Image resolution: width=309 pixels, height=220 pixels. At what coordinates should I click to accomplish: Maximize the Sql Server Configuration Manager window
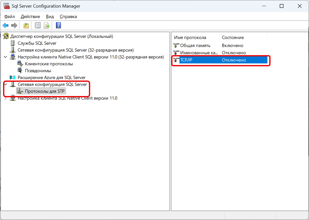(281, 6)
